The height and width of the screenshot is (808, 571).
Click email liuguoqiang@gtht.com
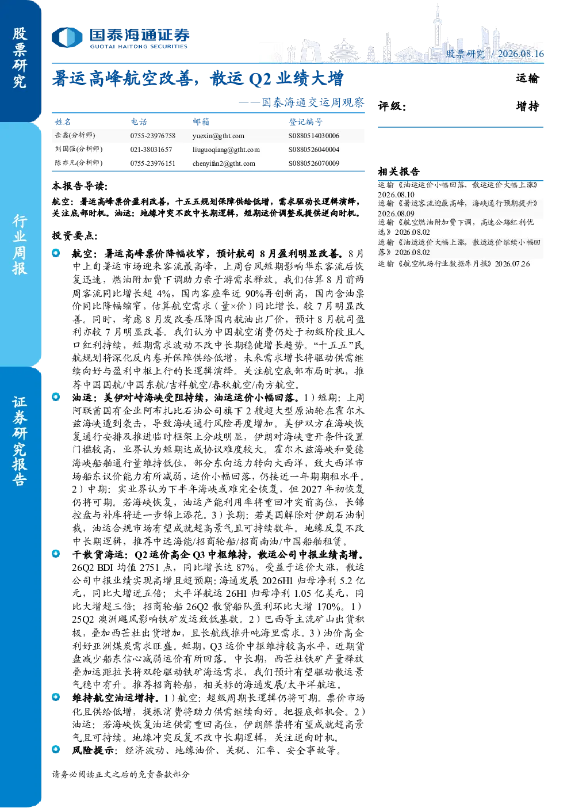(x=226, y=150)
